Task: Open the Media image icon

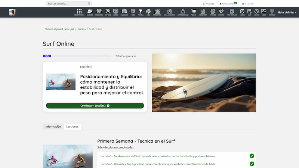Action: tap(264, 12)
